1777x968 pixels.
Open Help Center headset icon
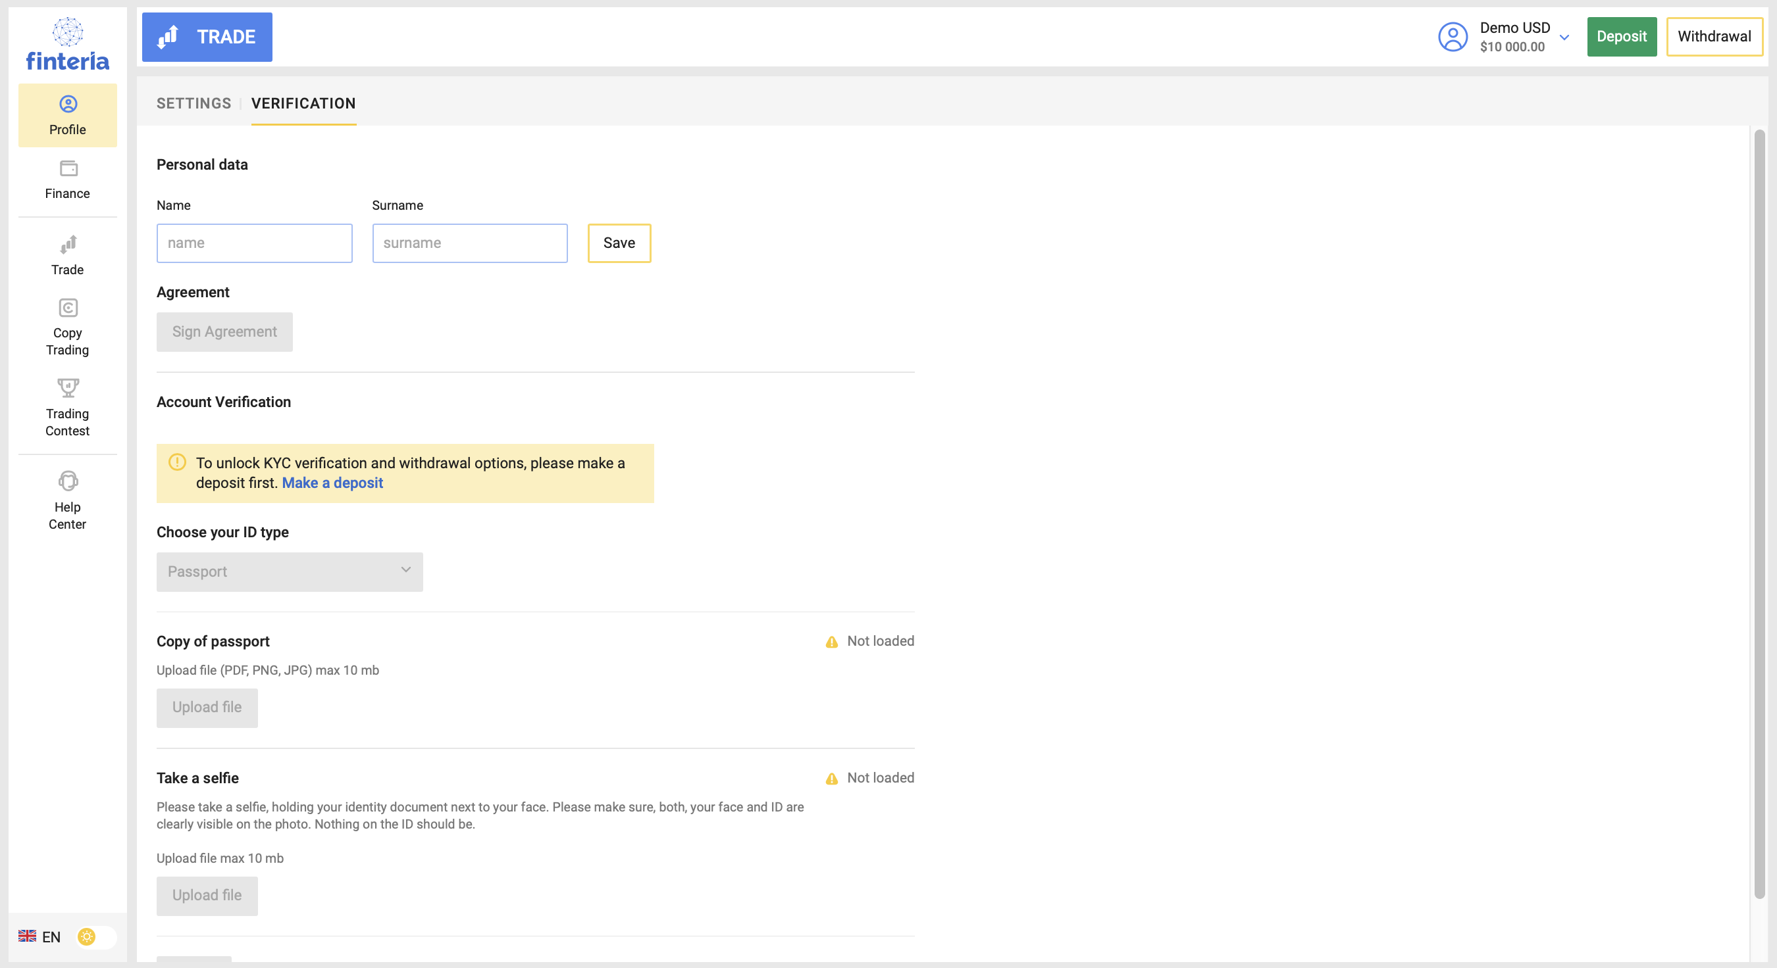(x=68, y=481)
